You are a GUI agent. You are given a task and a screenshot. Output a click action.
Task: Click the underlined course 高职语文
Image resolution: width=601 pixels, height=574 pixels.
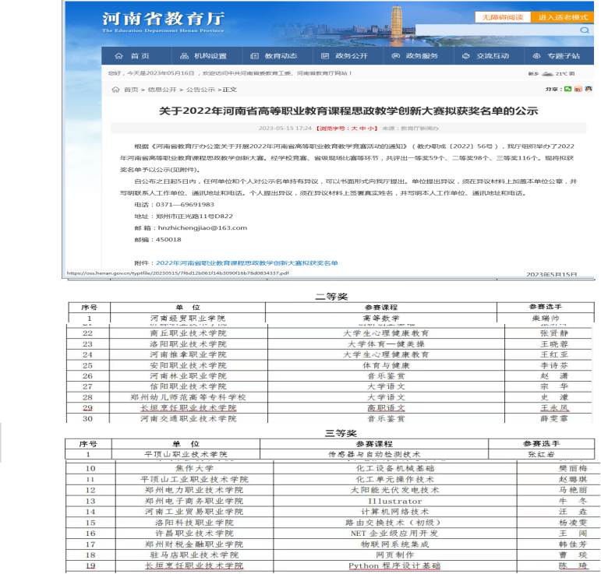pyautogui.click(x=386, y=408)
